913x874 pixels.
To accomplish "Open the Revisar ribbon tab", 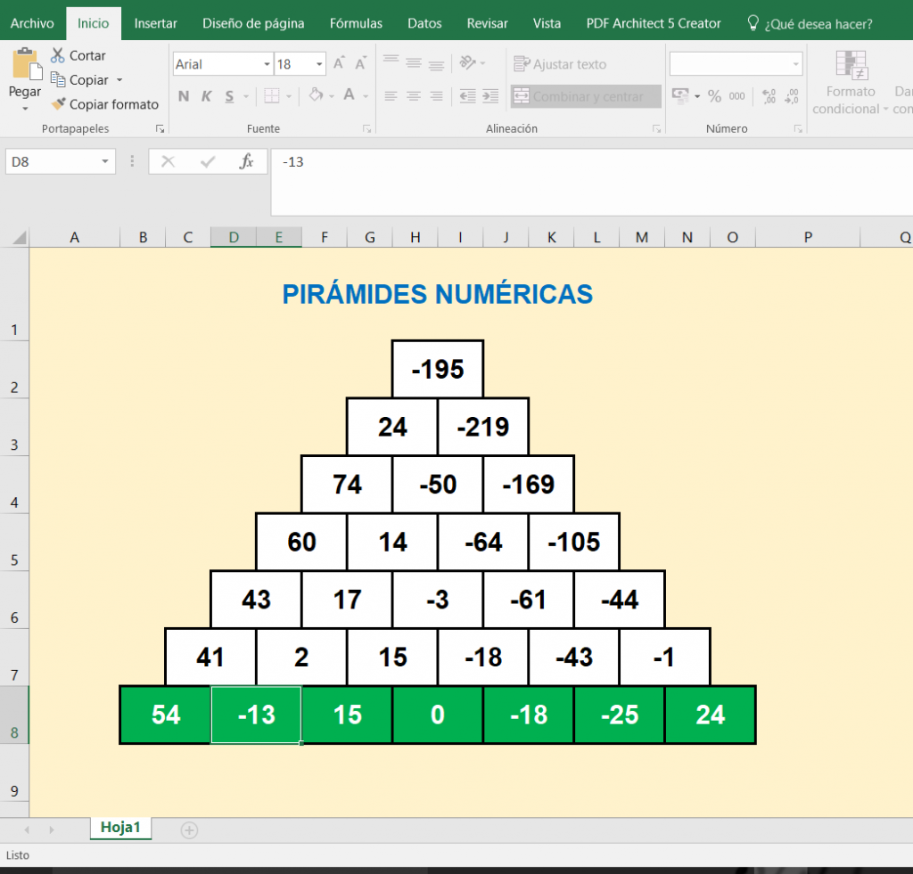I will 487,23.
